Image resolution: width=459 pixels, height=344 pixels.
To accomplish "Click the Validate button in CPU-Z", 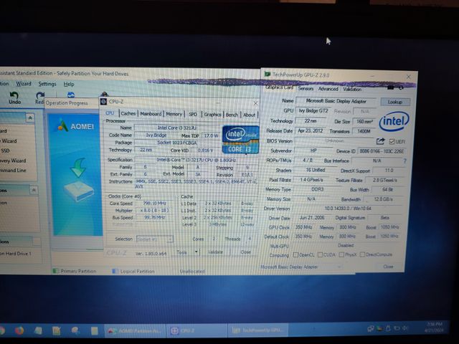I will tap(215, 252).
